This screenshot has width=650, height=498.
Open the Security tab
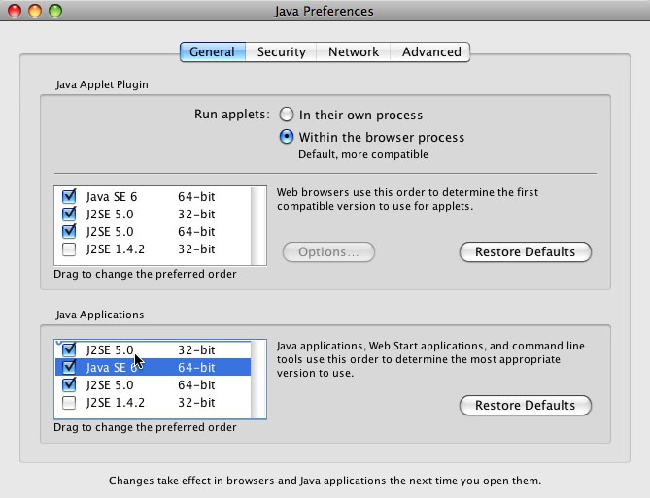click(x=281, y=51)
